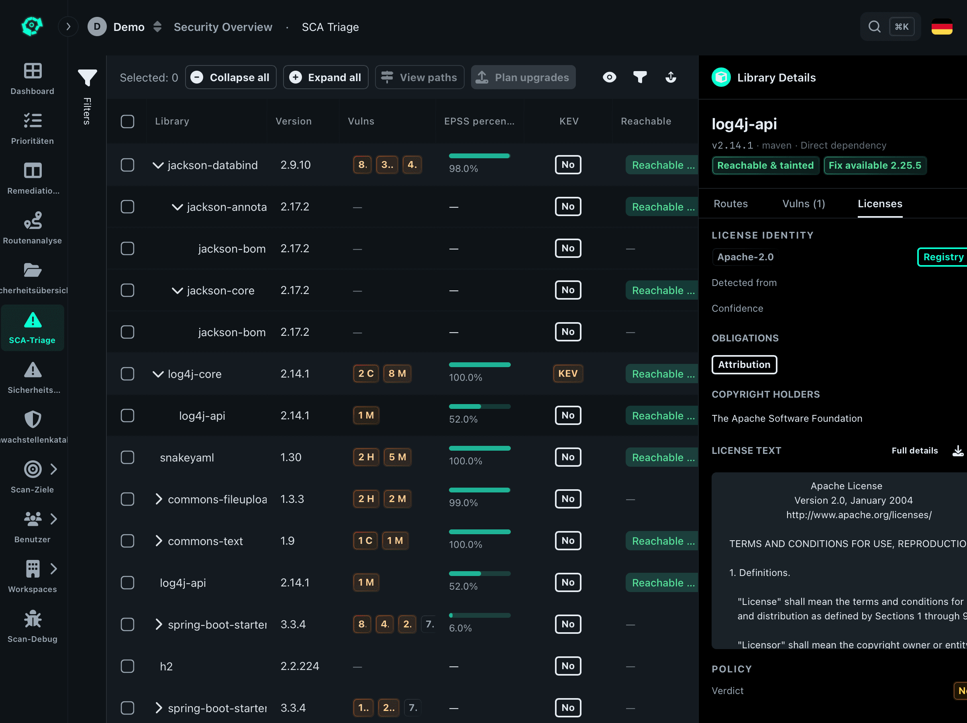Open the Scan-Debug bug icon
The width and height of the screenshot is (967, 723).
coord(33,619)
